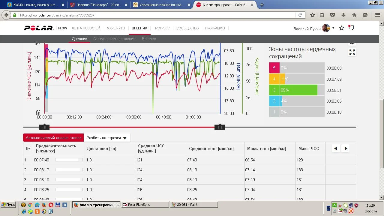Image resolution: width=384 pixels, height=216 pixels.
Task: Click the right handle of timeline slider
Action: (220, 127)
